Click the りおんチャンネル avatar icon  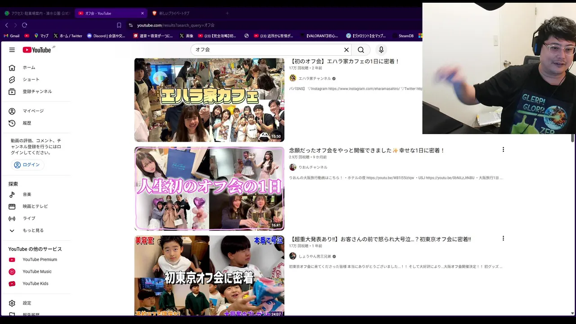click(x=292, y=167)
